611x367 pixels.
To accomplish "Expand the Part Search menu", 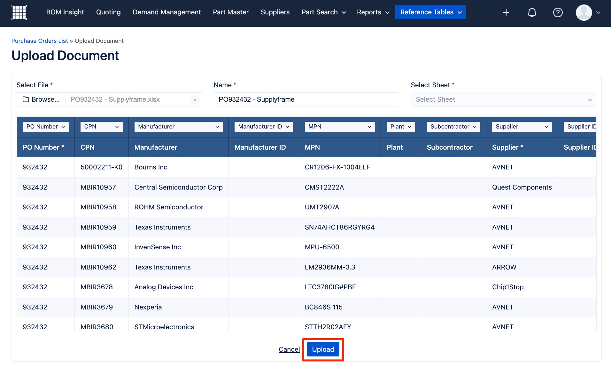I will click(324, 12).
